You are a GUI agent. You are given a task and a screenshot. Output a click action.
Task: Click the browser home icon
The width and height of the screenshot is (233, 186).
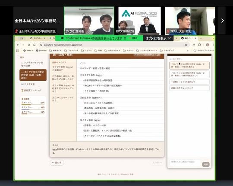tap(35, 45)
